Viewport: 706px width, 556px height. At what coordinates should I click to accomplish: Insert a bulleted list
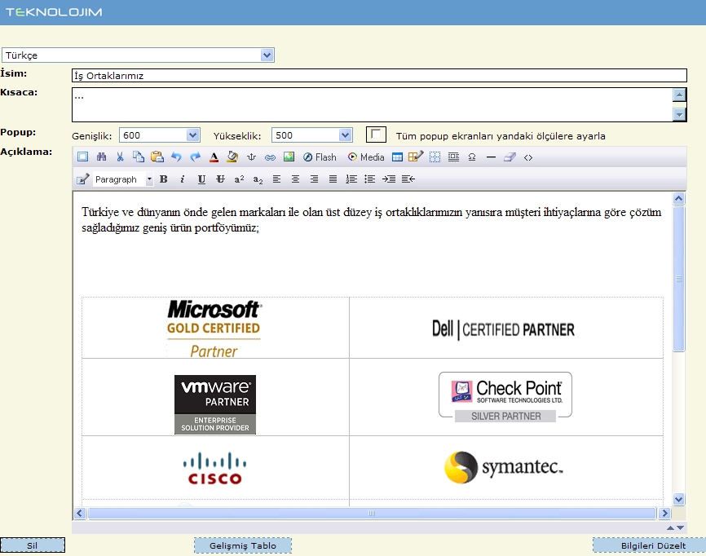pyautogui.click(x=370, y=179)
